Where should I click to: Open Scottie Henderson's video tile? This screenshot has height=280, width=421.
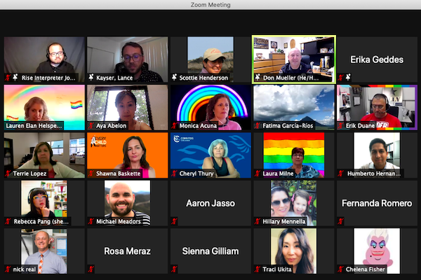(210, 59)
